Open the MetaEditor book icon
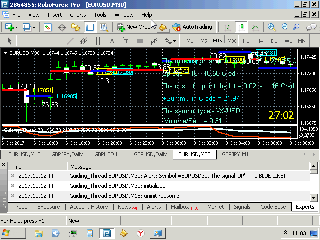The image size is (320, 240). click(x=163, y=27)
